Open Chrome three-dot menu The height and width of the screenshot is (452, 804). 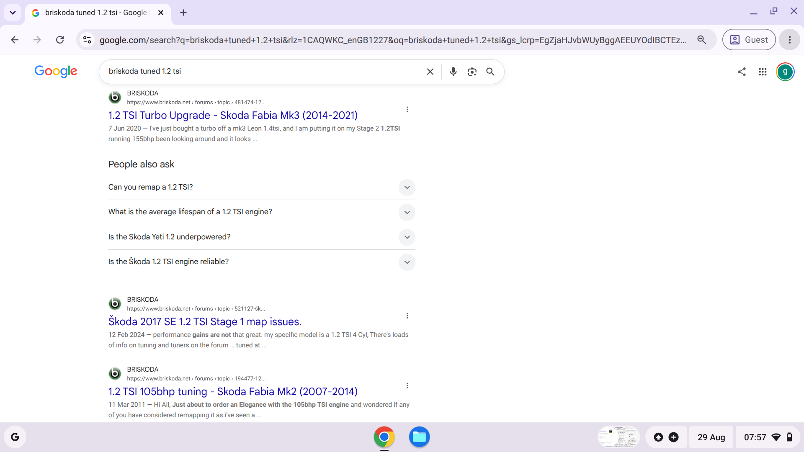(x=790, y=40)
